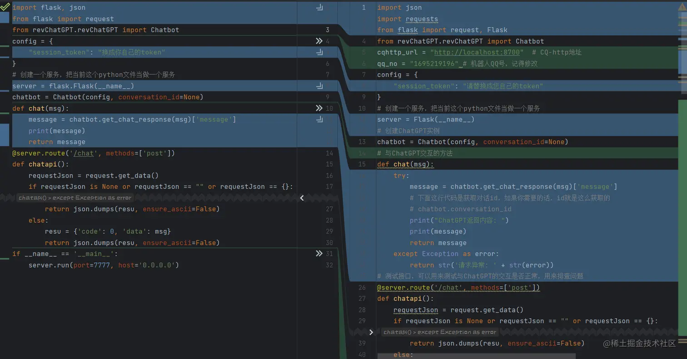Viewport: 687px width, 359px height.
Task: Click 'config = {' in left pane
Action: (33, 41)
